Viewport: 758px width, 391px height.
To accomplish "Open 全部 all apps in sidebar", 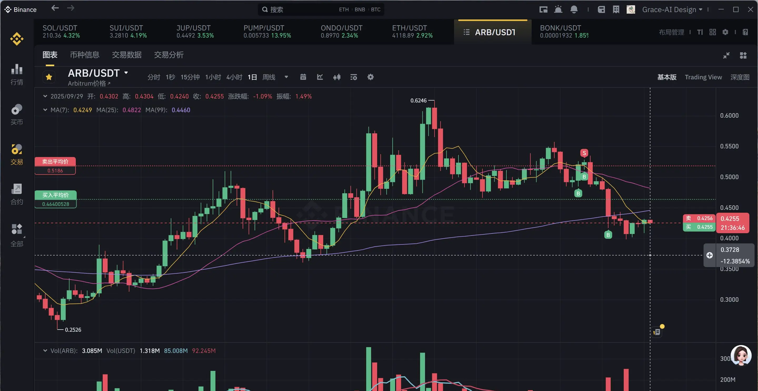I will click(17, 236).
